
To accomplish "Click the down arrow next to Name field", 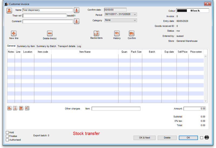I will tap(77, 10).
